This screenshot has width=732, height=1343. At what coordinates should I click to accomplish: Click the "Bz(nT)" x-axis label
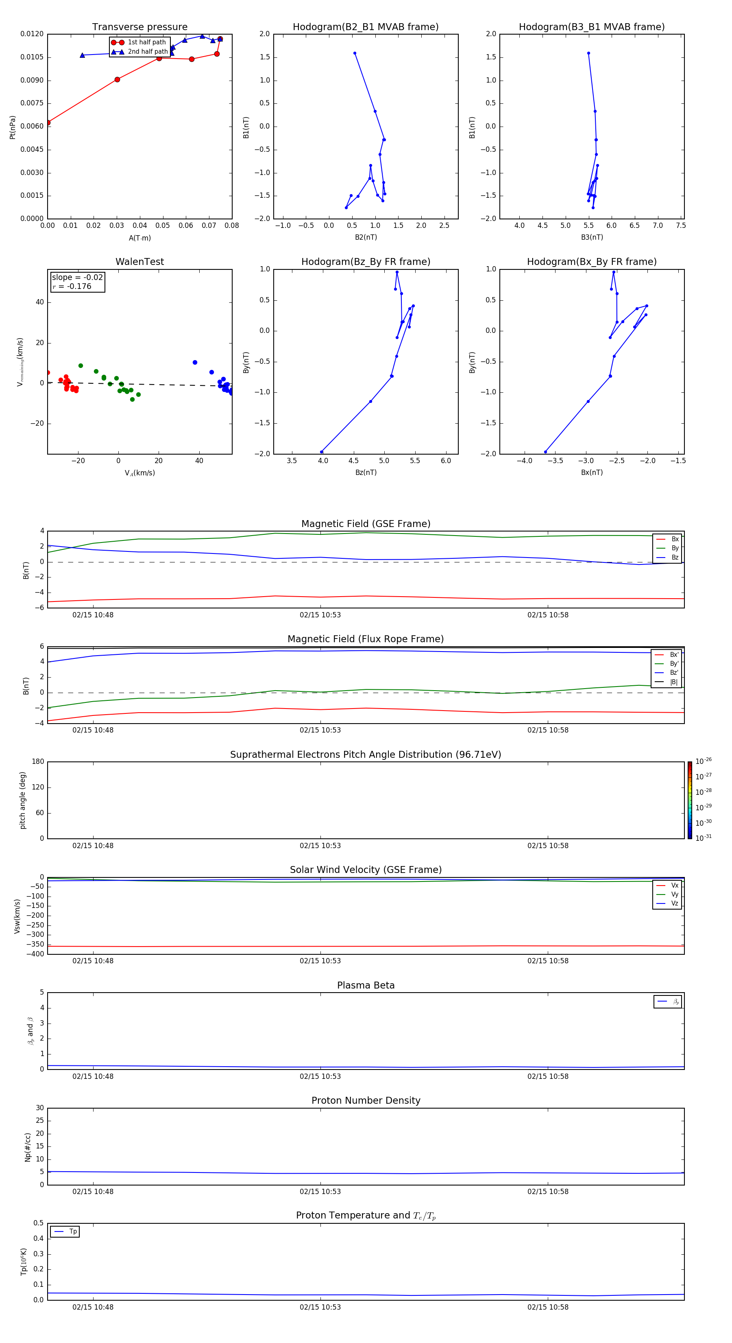(366, 472)
